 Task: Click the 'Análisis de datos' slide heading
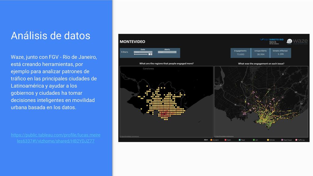(x=50, y=36)
